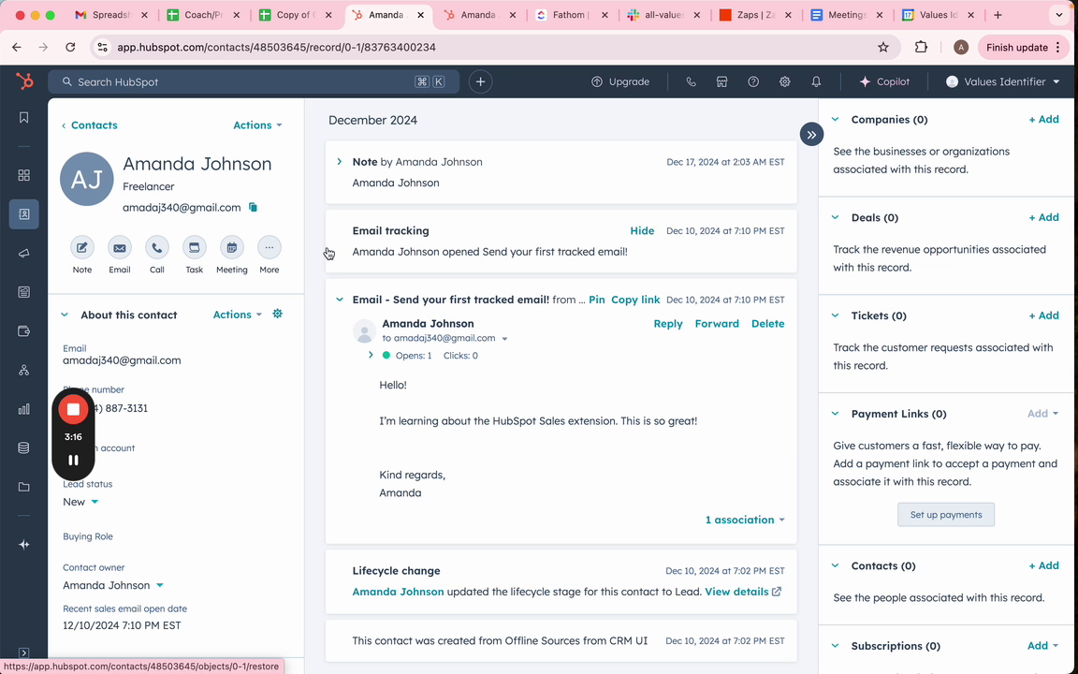Screen dimensions: 1078x674
Task: Open 1 association dropdown
Action: [x=745, y=520]
